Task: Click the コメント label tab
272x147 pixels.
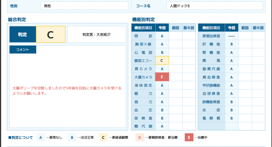Action: point(23,50)
